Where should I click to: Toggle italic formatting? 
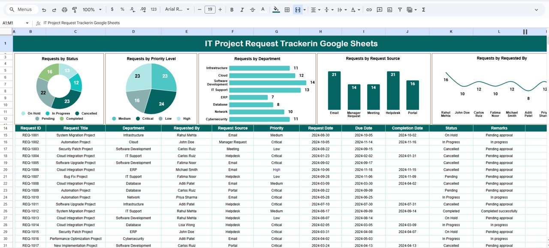point(241,9)
